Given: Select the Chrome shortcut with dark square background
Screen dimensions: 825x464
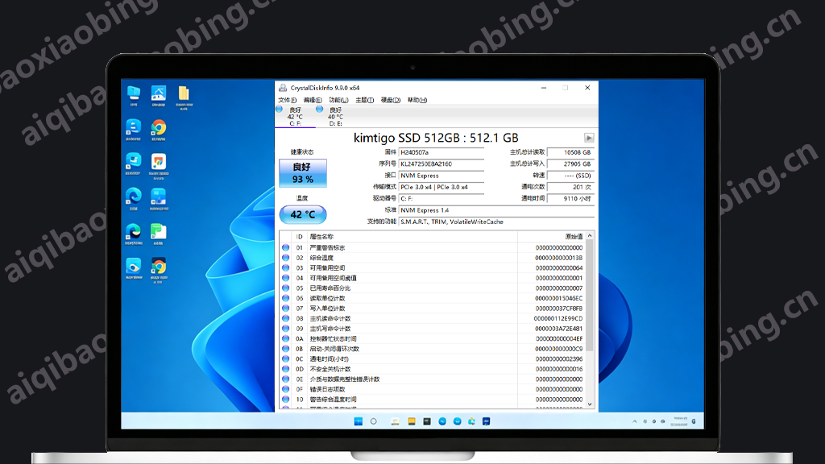Looking at the screenshot, I should click(x=159, y=271).
